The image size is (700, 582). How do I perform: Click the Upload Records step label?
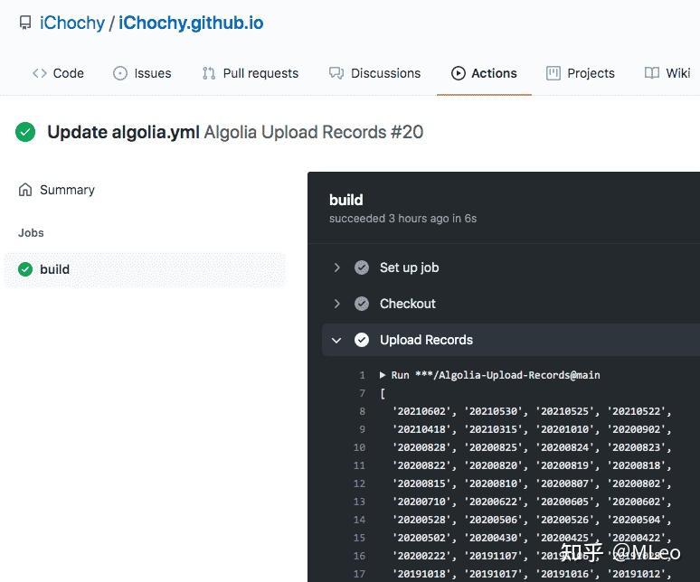coord(426,340)
